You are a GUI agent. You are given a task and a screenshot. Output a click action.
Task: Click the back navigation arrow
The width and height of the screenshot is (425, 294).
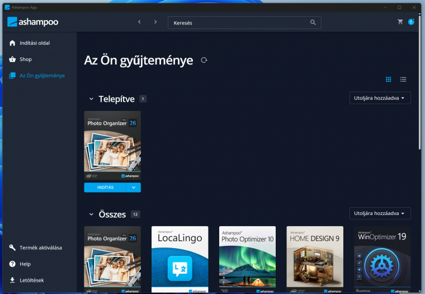click(x=139, y=22)
